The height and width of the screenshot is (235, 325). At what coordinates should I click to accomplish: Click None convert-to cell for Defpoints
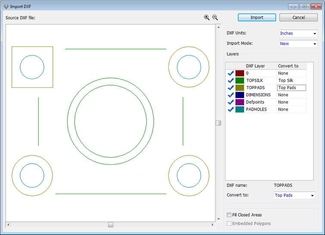pos(291,102)
